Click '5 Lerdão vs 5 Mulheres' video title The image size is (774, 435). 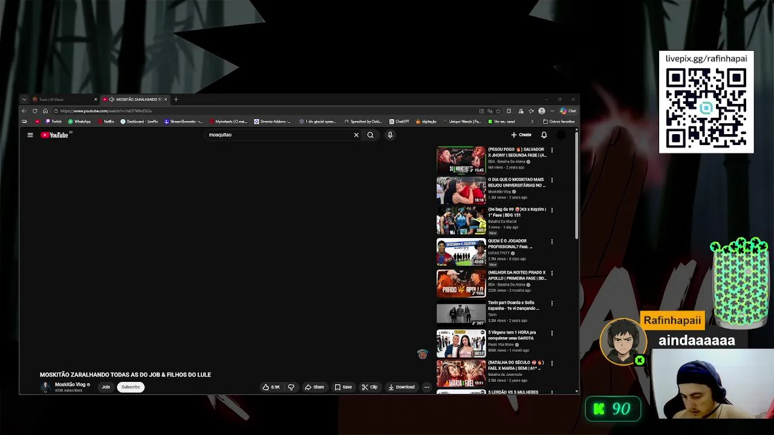[513, 393]
